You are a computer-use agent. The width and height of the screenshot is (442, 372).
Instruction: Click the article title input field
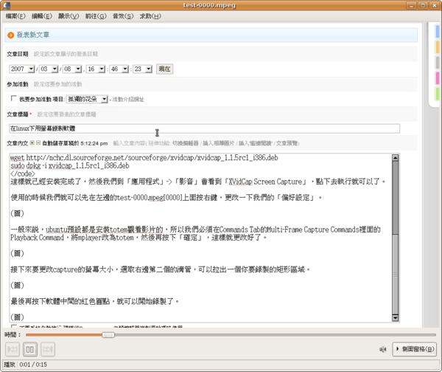(x=204, y=128)
